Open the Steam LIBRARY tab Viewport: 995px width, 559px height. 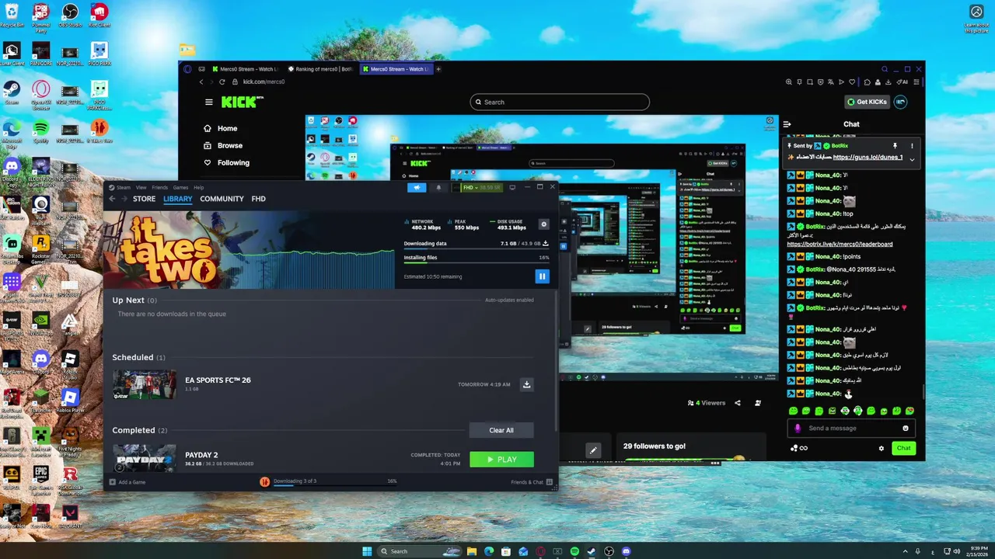(178, 199)
